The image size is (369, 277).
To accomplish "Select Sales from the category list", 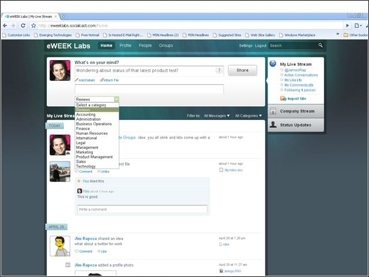I will coord(97,162).
